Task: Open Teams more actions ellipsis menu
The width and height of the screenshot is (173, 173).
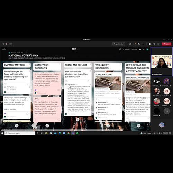Action: 143,44
